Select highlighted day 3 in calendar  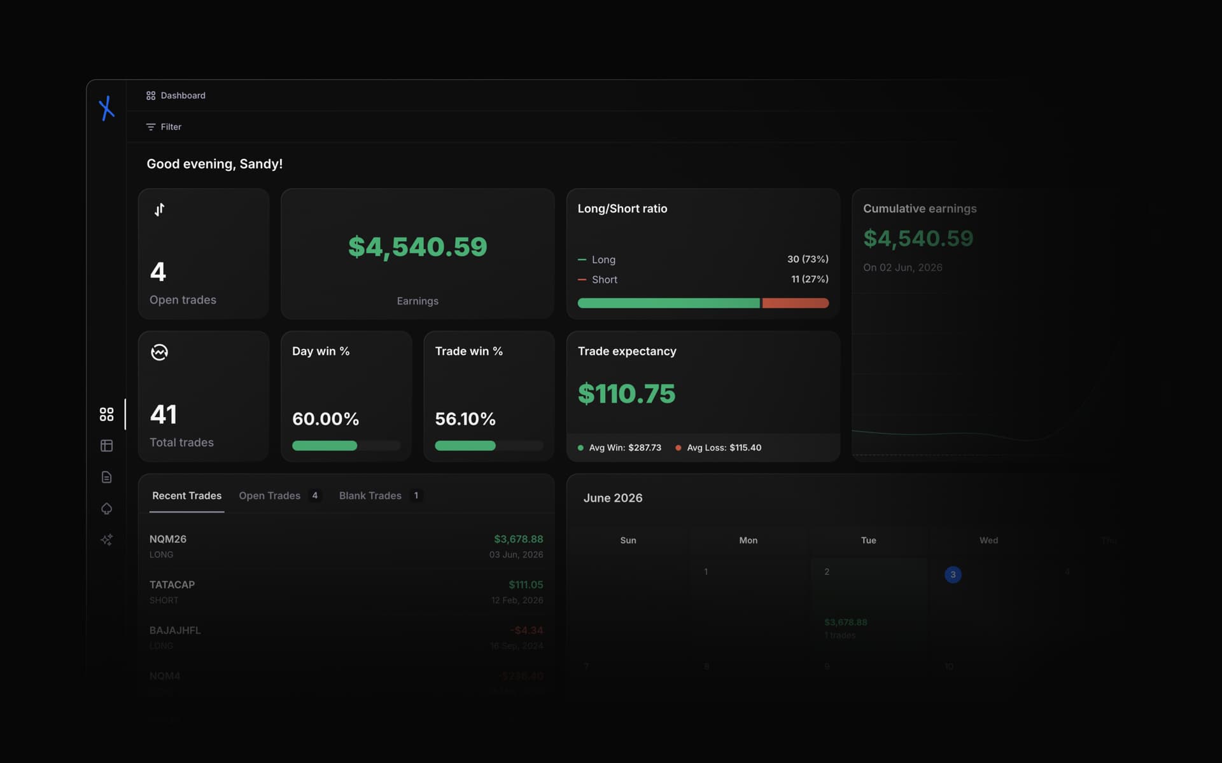[x=953, y=574]
